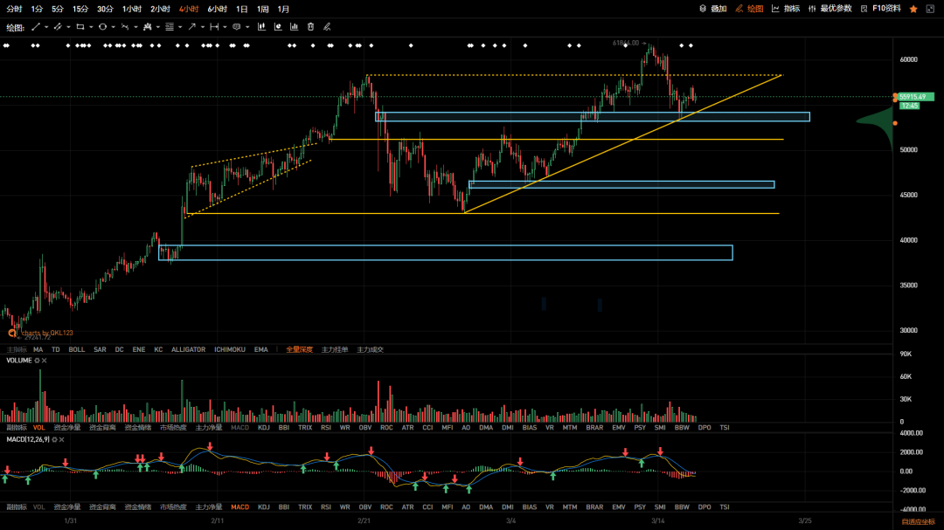Click the orange favorite star icon
The height and width of the screenshot is (530, 944).
(913, 9)
